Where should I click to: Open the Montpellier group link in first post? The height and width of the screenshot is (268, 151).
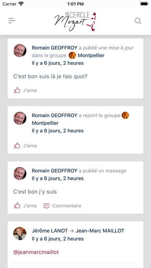(x=91, y=55)
